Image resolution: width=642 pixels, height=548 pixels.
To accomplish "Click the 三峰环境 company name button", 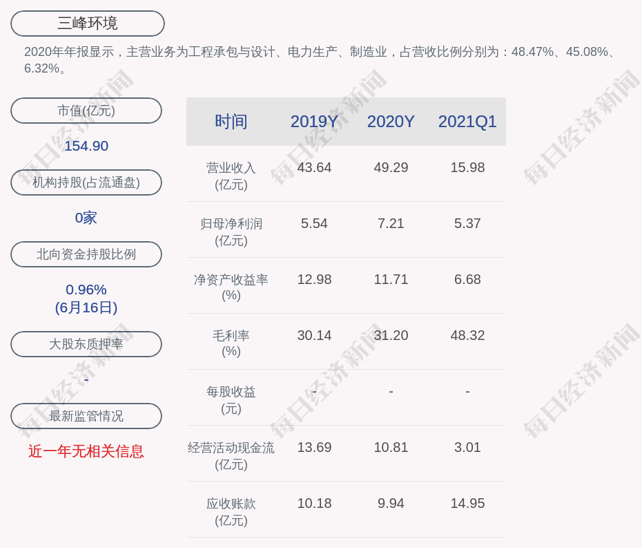I will tap(88, 23).
